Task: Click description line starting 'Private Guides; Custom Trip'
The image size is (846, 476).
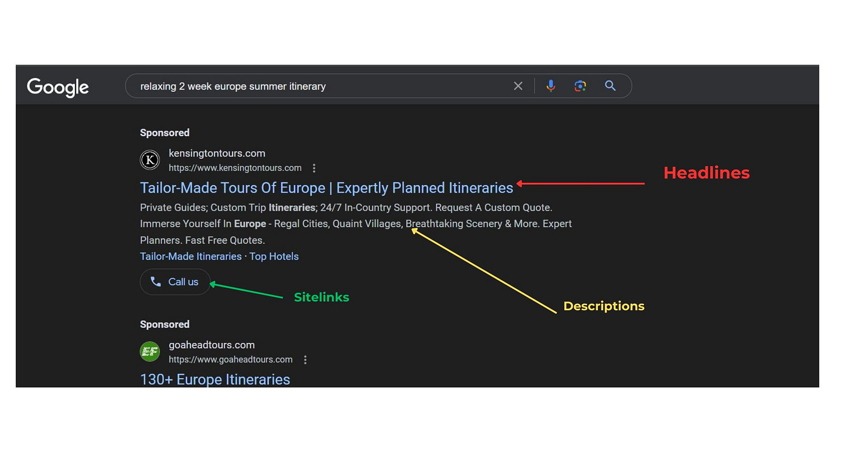Action: (x=346, y=207)
